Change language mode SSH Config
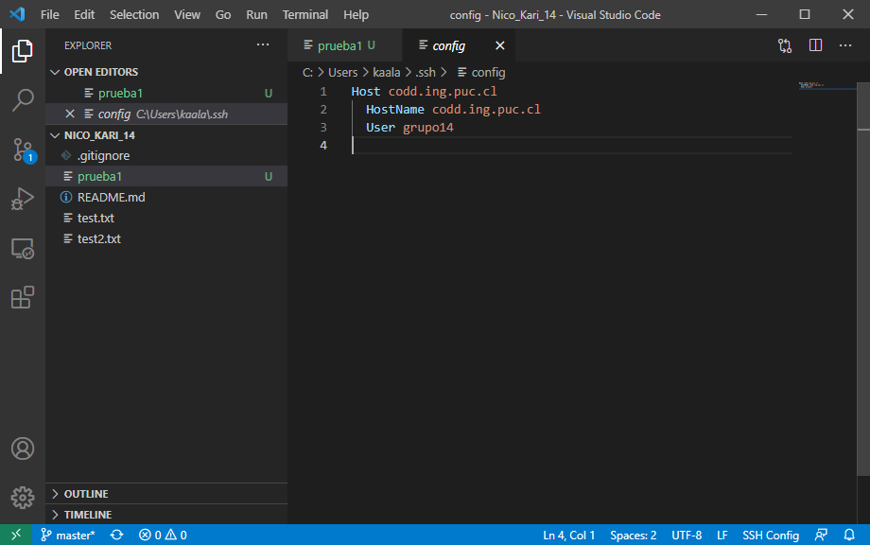 [771, 535]
